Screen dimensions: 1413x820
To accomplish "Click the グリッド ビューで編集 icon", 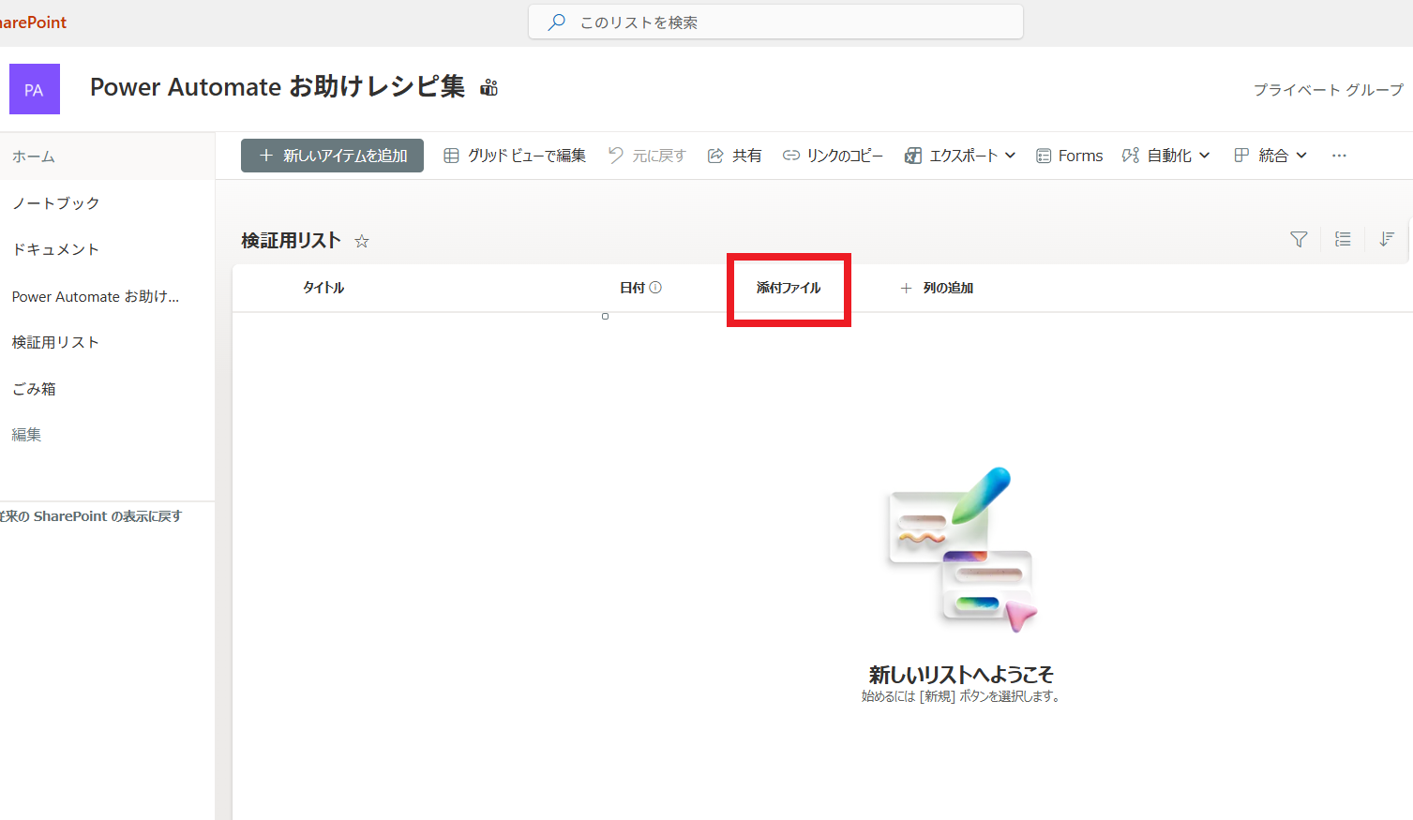I will point(514,156).
